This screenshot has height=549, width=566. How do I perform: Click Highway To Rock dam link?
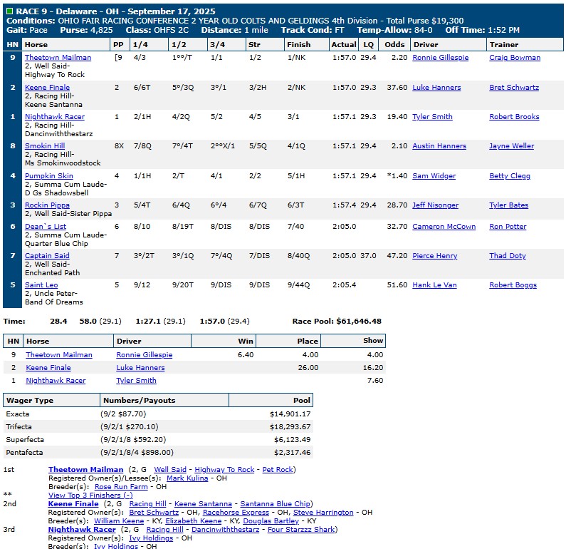(x=224, y=470)
